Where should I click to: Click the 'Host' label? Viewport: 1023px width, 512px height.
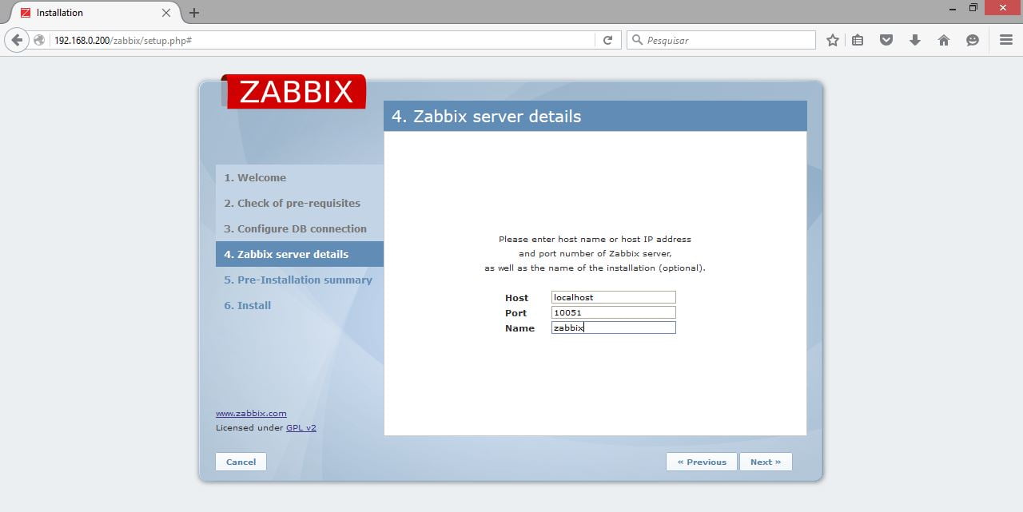click(x=516, y=298)
